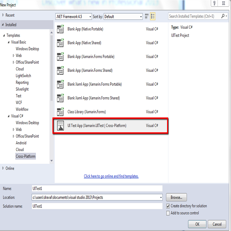Click the Blank App (Native Portable) template icon
The height and width of the screenshot is (231, 231).
tap(60, 29)
